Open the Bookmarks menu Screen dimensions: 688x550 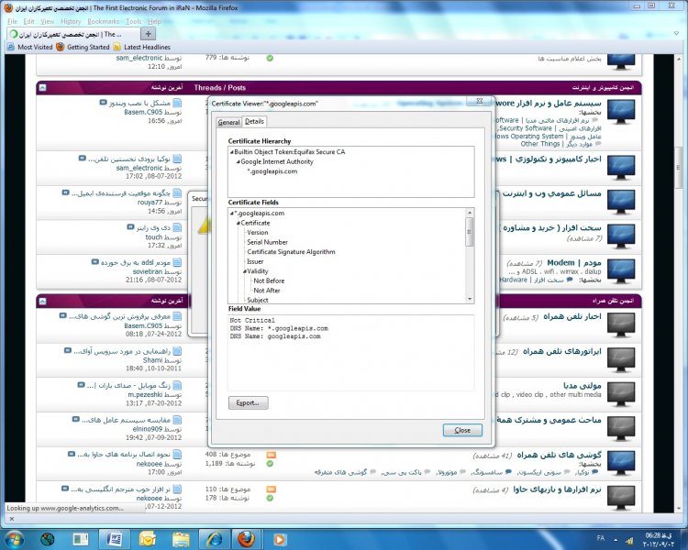(x=103, y=21)
